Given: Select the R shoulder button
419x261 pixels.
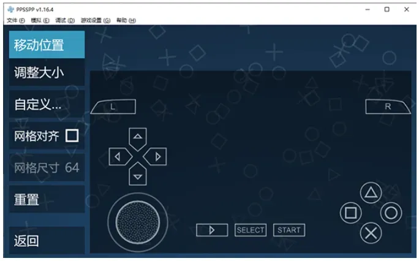Looking at the screenshot, I should click(x=388, y=107).
